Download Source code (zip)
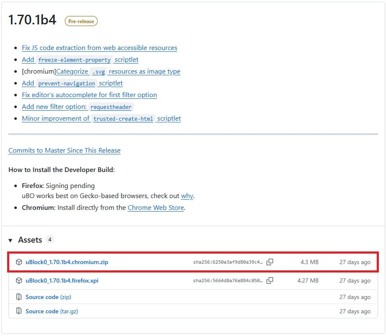 [x=48, y=297]
